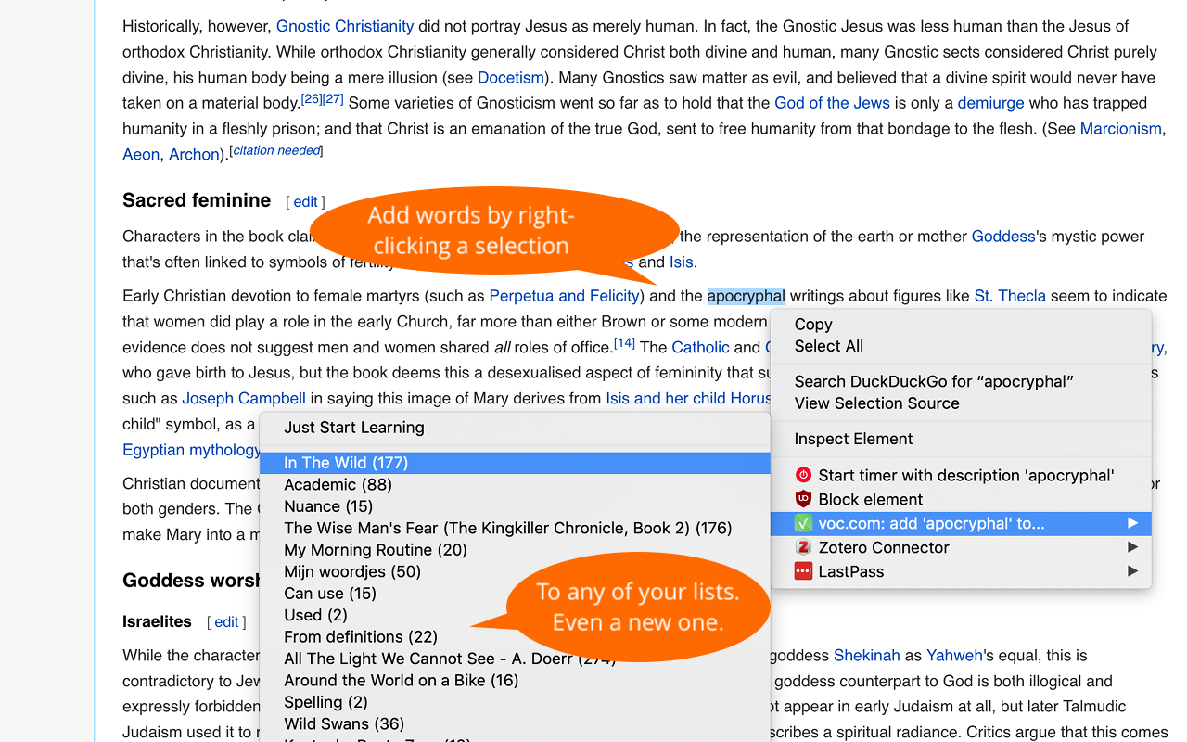This screenshot has width=1187, height=742.
Task: Add word to Academic (88) list
Action: tap(515, 484)
